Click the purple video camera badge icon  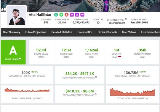point(82,15)
